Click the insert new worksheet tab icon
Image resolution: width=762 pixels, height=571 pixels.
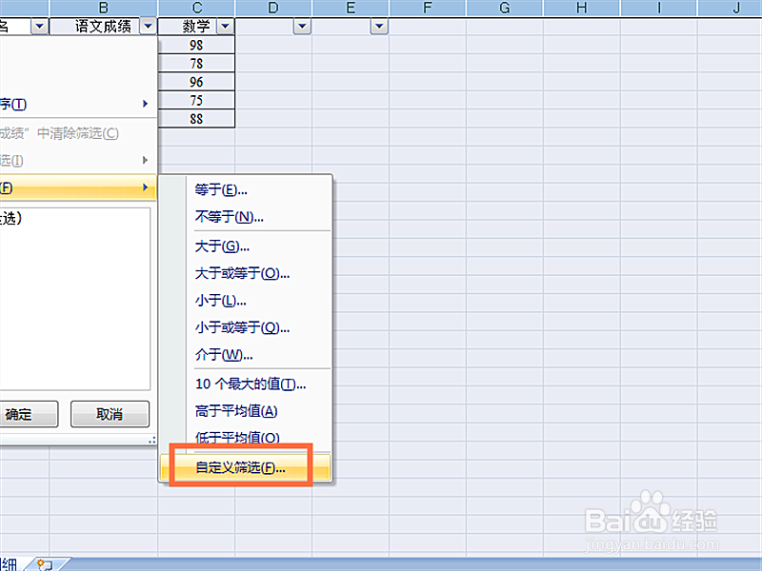pos(45,564)
